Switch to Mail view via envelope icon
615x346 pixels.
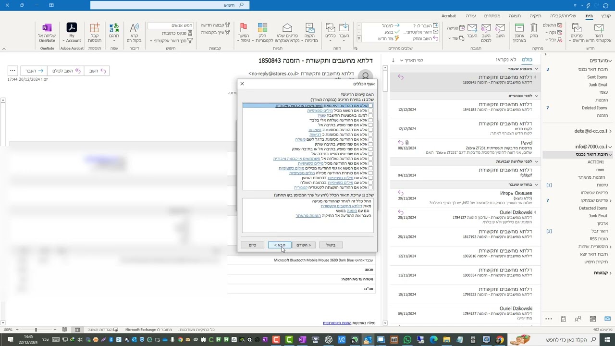[x=607, y=319]
